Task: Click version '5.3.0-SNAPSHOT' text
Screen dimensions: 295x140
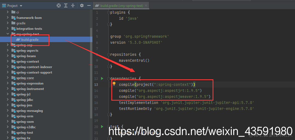Action: (136, 42)
